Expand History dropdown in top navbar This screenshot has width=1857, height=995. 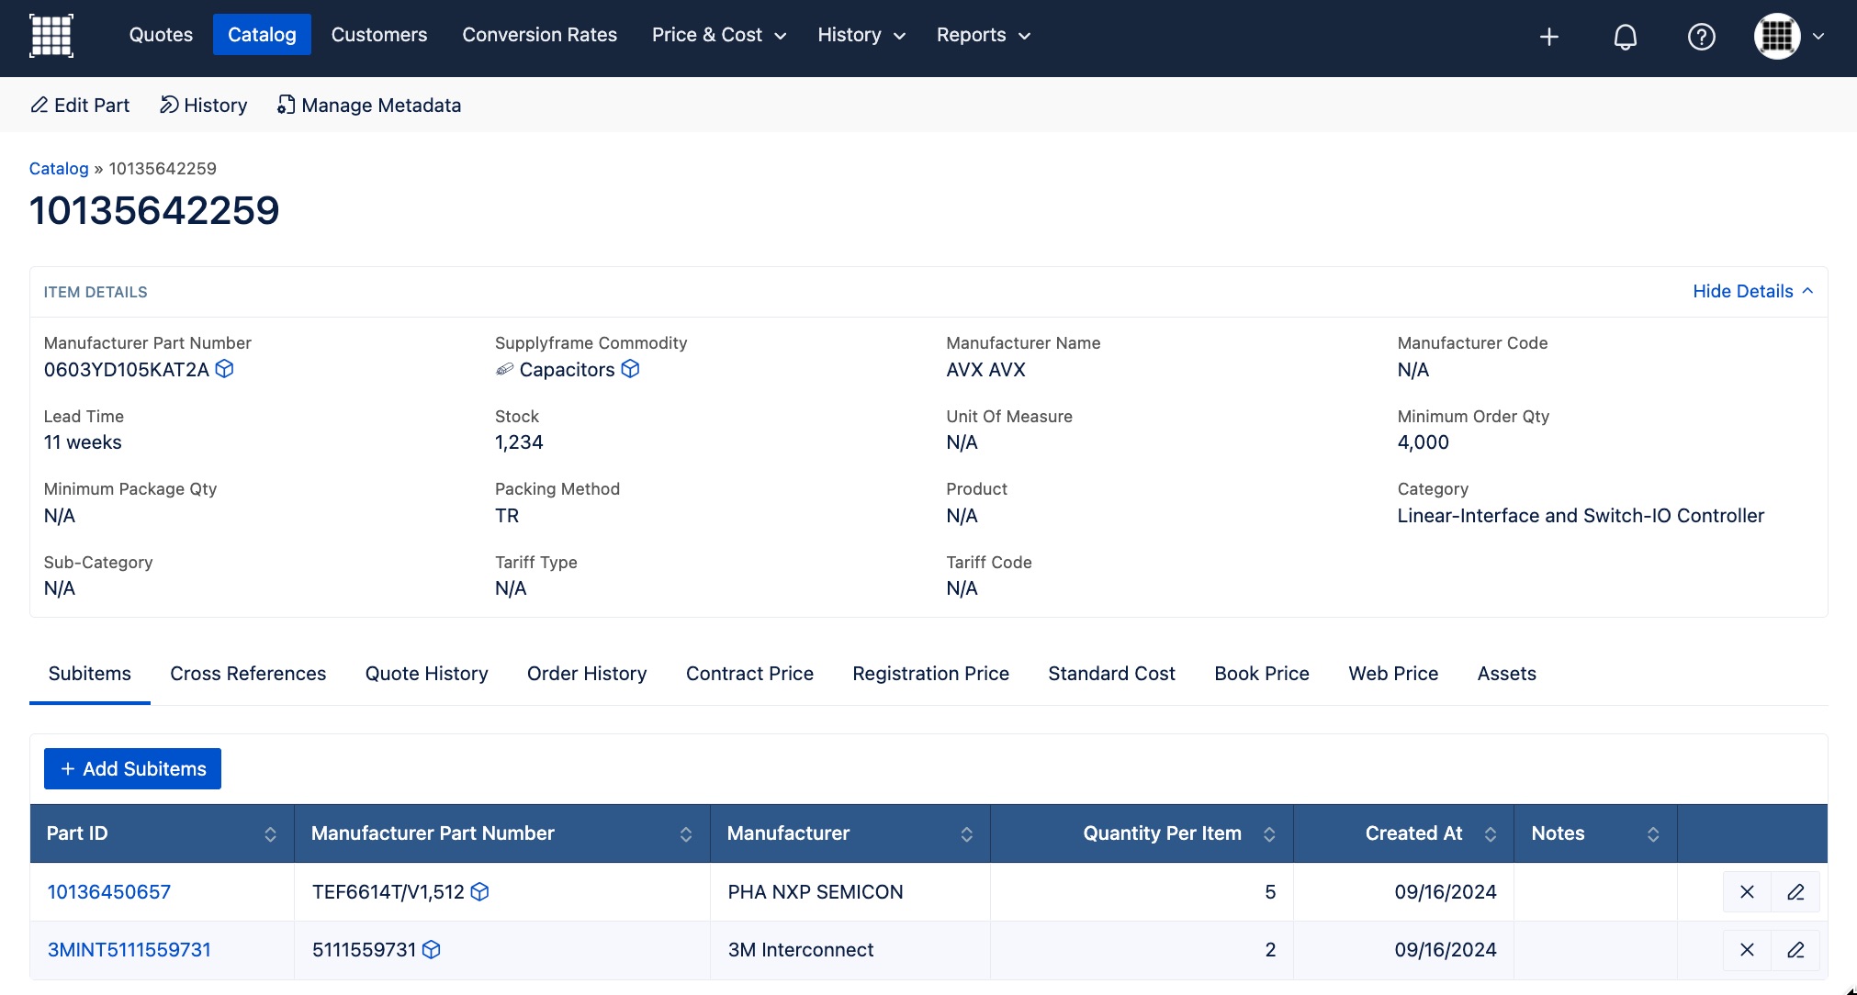click(x=861, y=35)
